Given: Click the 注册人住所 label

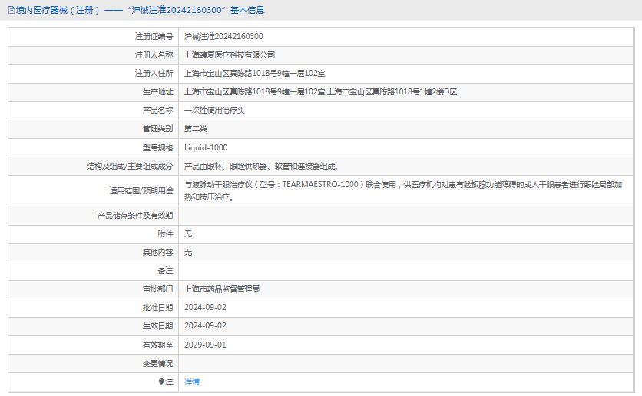Looking at the screenshot, I should click(154, 73).
